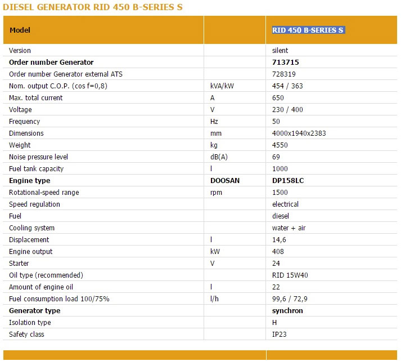Select the weight value '4550'
This screenshot has height=361, width=401.
280,145
